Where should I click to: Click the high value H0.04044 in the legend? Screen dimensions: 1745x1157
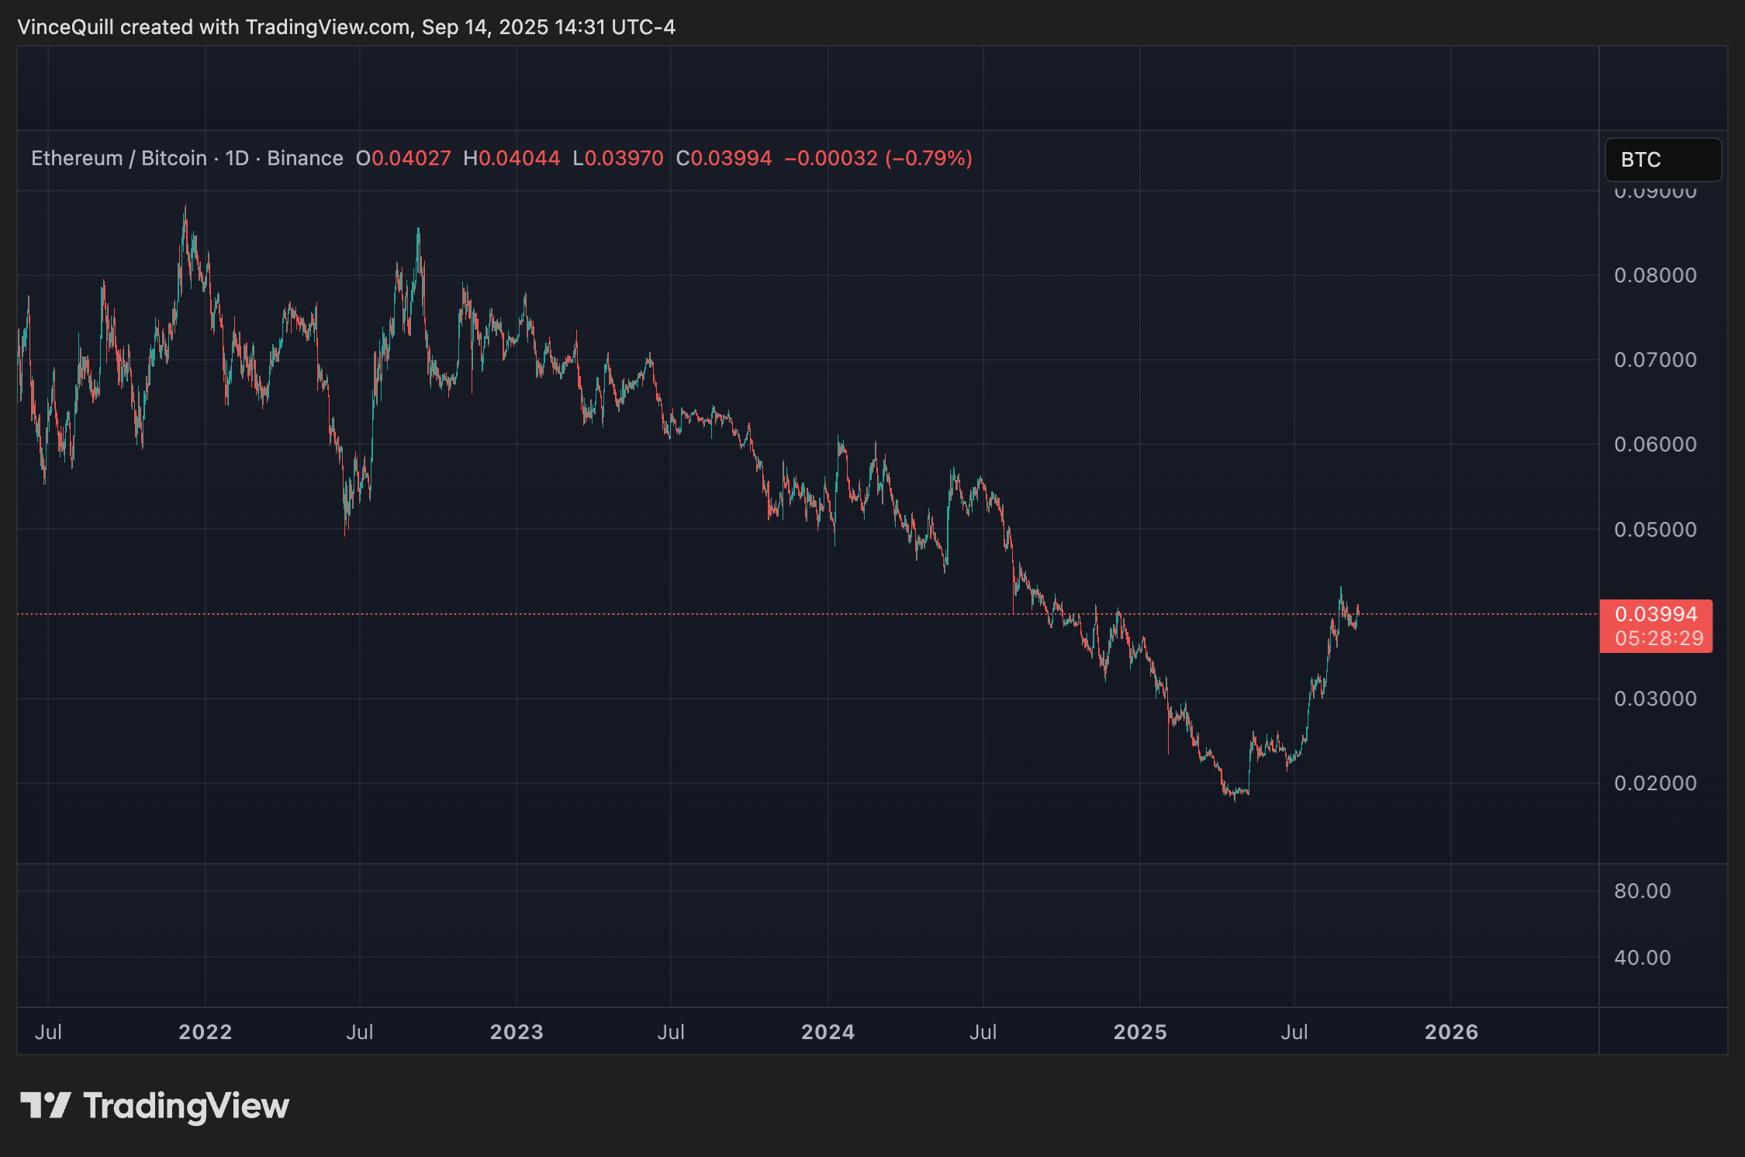tap(512, 158)
